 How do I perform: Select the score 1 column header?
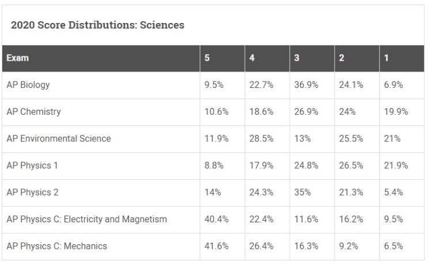click(387, 58)
